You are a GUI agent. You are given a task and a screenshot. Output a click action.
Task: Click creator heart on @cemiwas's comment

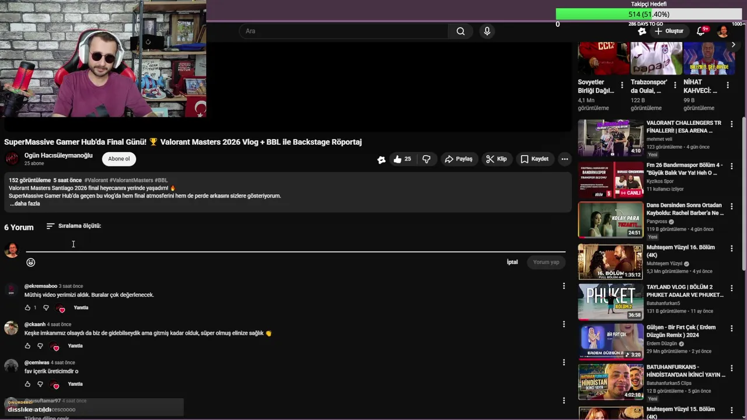(55, 384)
